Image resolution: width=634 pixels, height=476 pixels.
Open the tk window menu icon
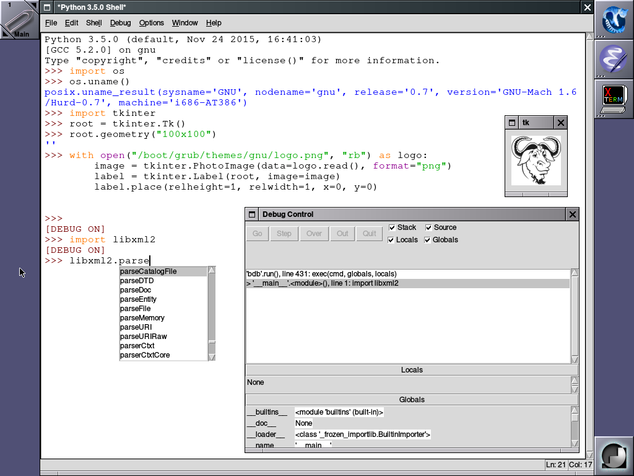(512, 123)
